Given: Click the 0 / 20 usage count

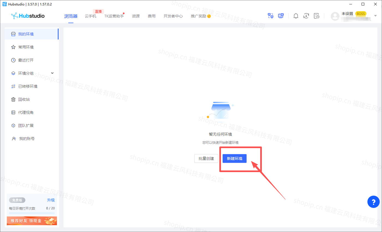Looking at the screenshot, I should click(x=50, y=208).
